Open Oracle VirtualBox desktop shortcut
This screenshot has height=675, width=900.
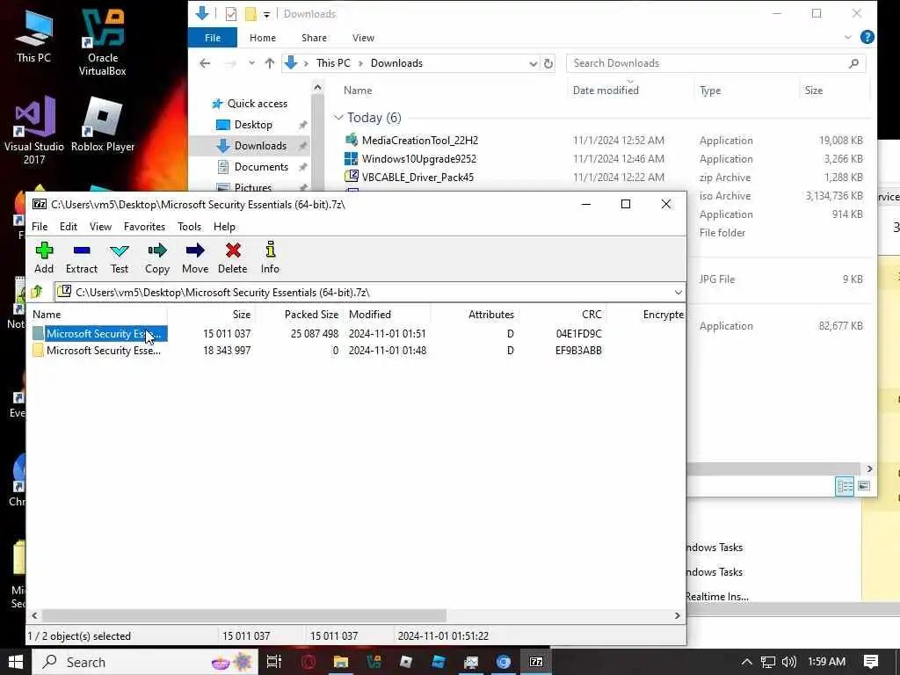click(103, 42)
